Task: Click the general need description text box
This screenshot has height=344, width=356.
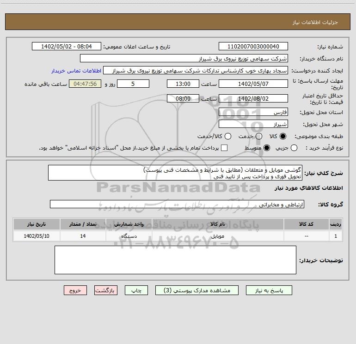Action: 175,173
